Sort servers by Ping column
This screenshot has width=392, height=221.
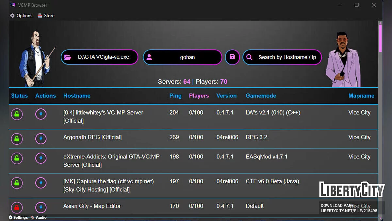pyautogui.click(x=175, y=96)
